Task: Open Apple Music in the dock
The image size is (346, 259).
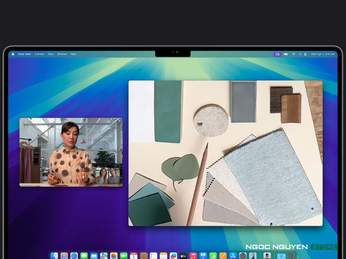Action: (x=193, y=256)
